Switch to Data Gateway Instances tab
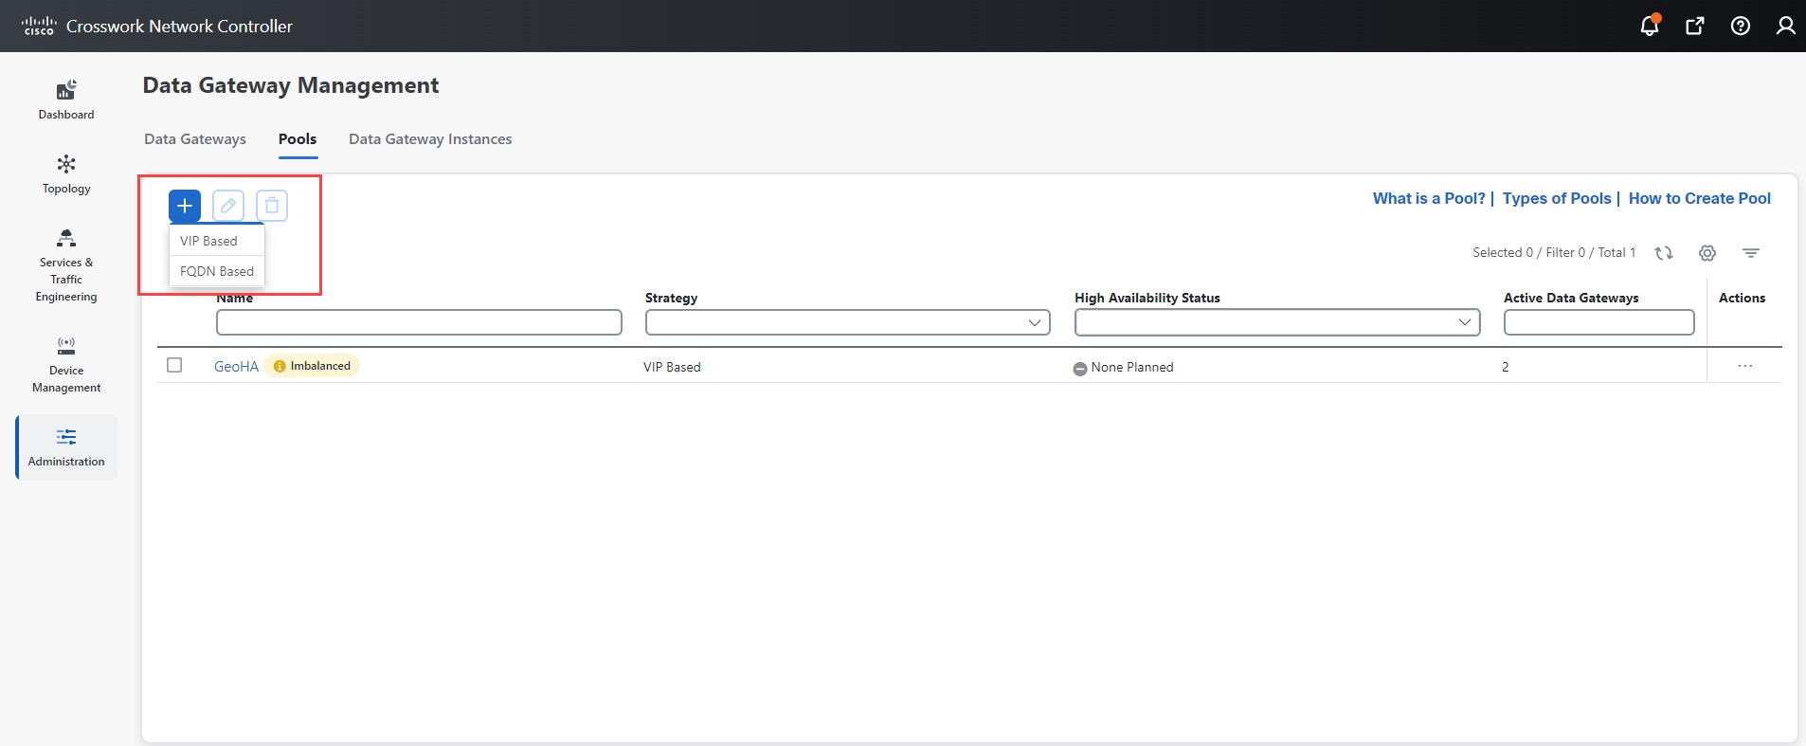Viewport: 1806px width, 746px height. coord(430,139)
